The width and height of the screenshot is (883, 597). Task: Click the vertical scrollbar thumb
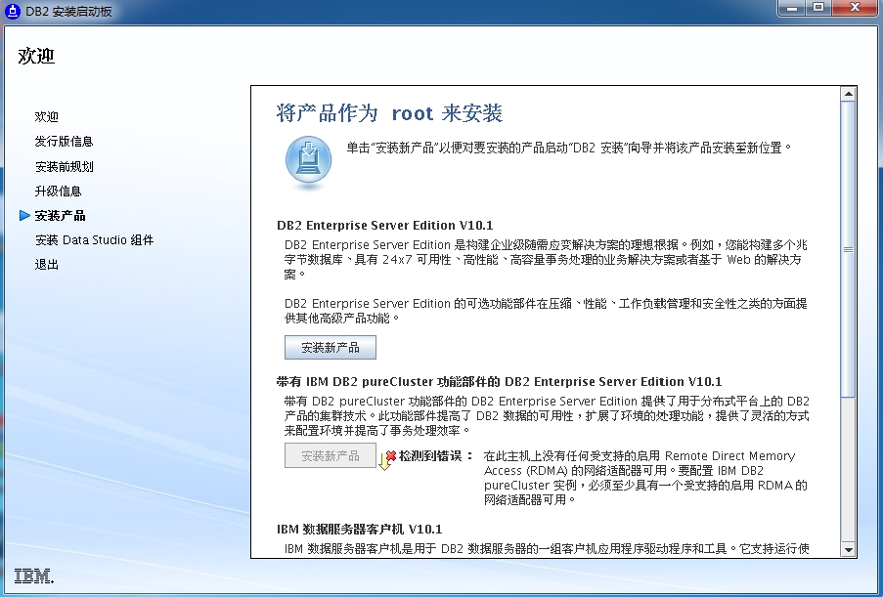click(x=848, y=249)
